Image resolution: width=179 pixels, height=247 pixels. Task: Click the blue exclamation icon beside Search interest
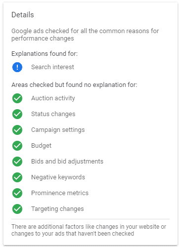pyautogui.click(x=17, y=67)
